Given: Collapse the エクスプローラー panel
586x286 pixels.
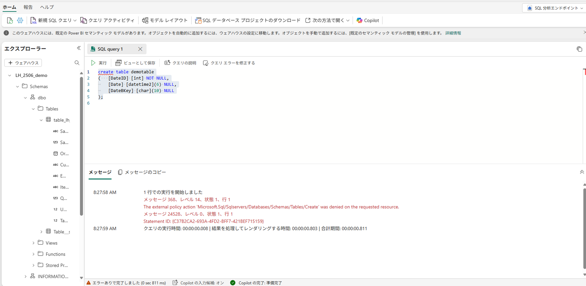Looking at the screenshot, I should point(79,48).
